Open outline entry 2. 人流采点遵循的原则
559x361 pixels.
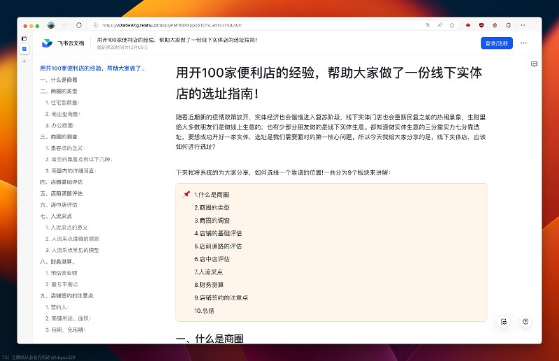tap(72, 239)
